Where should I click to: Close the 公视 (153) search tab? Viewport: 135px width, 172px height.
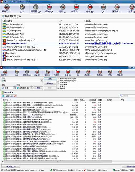tap(15, 96)
